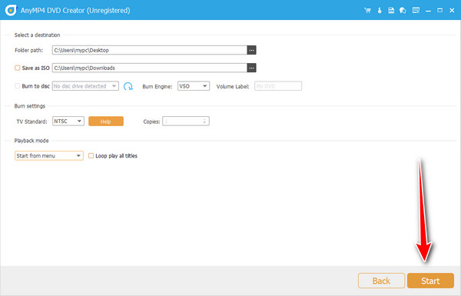Image resolution: width=461 pixels, height=296 pixels.
Task: Tick the Burn to disc checkbox
Action: tap(18, 86)
